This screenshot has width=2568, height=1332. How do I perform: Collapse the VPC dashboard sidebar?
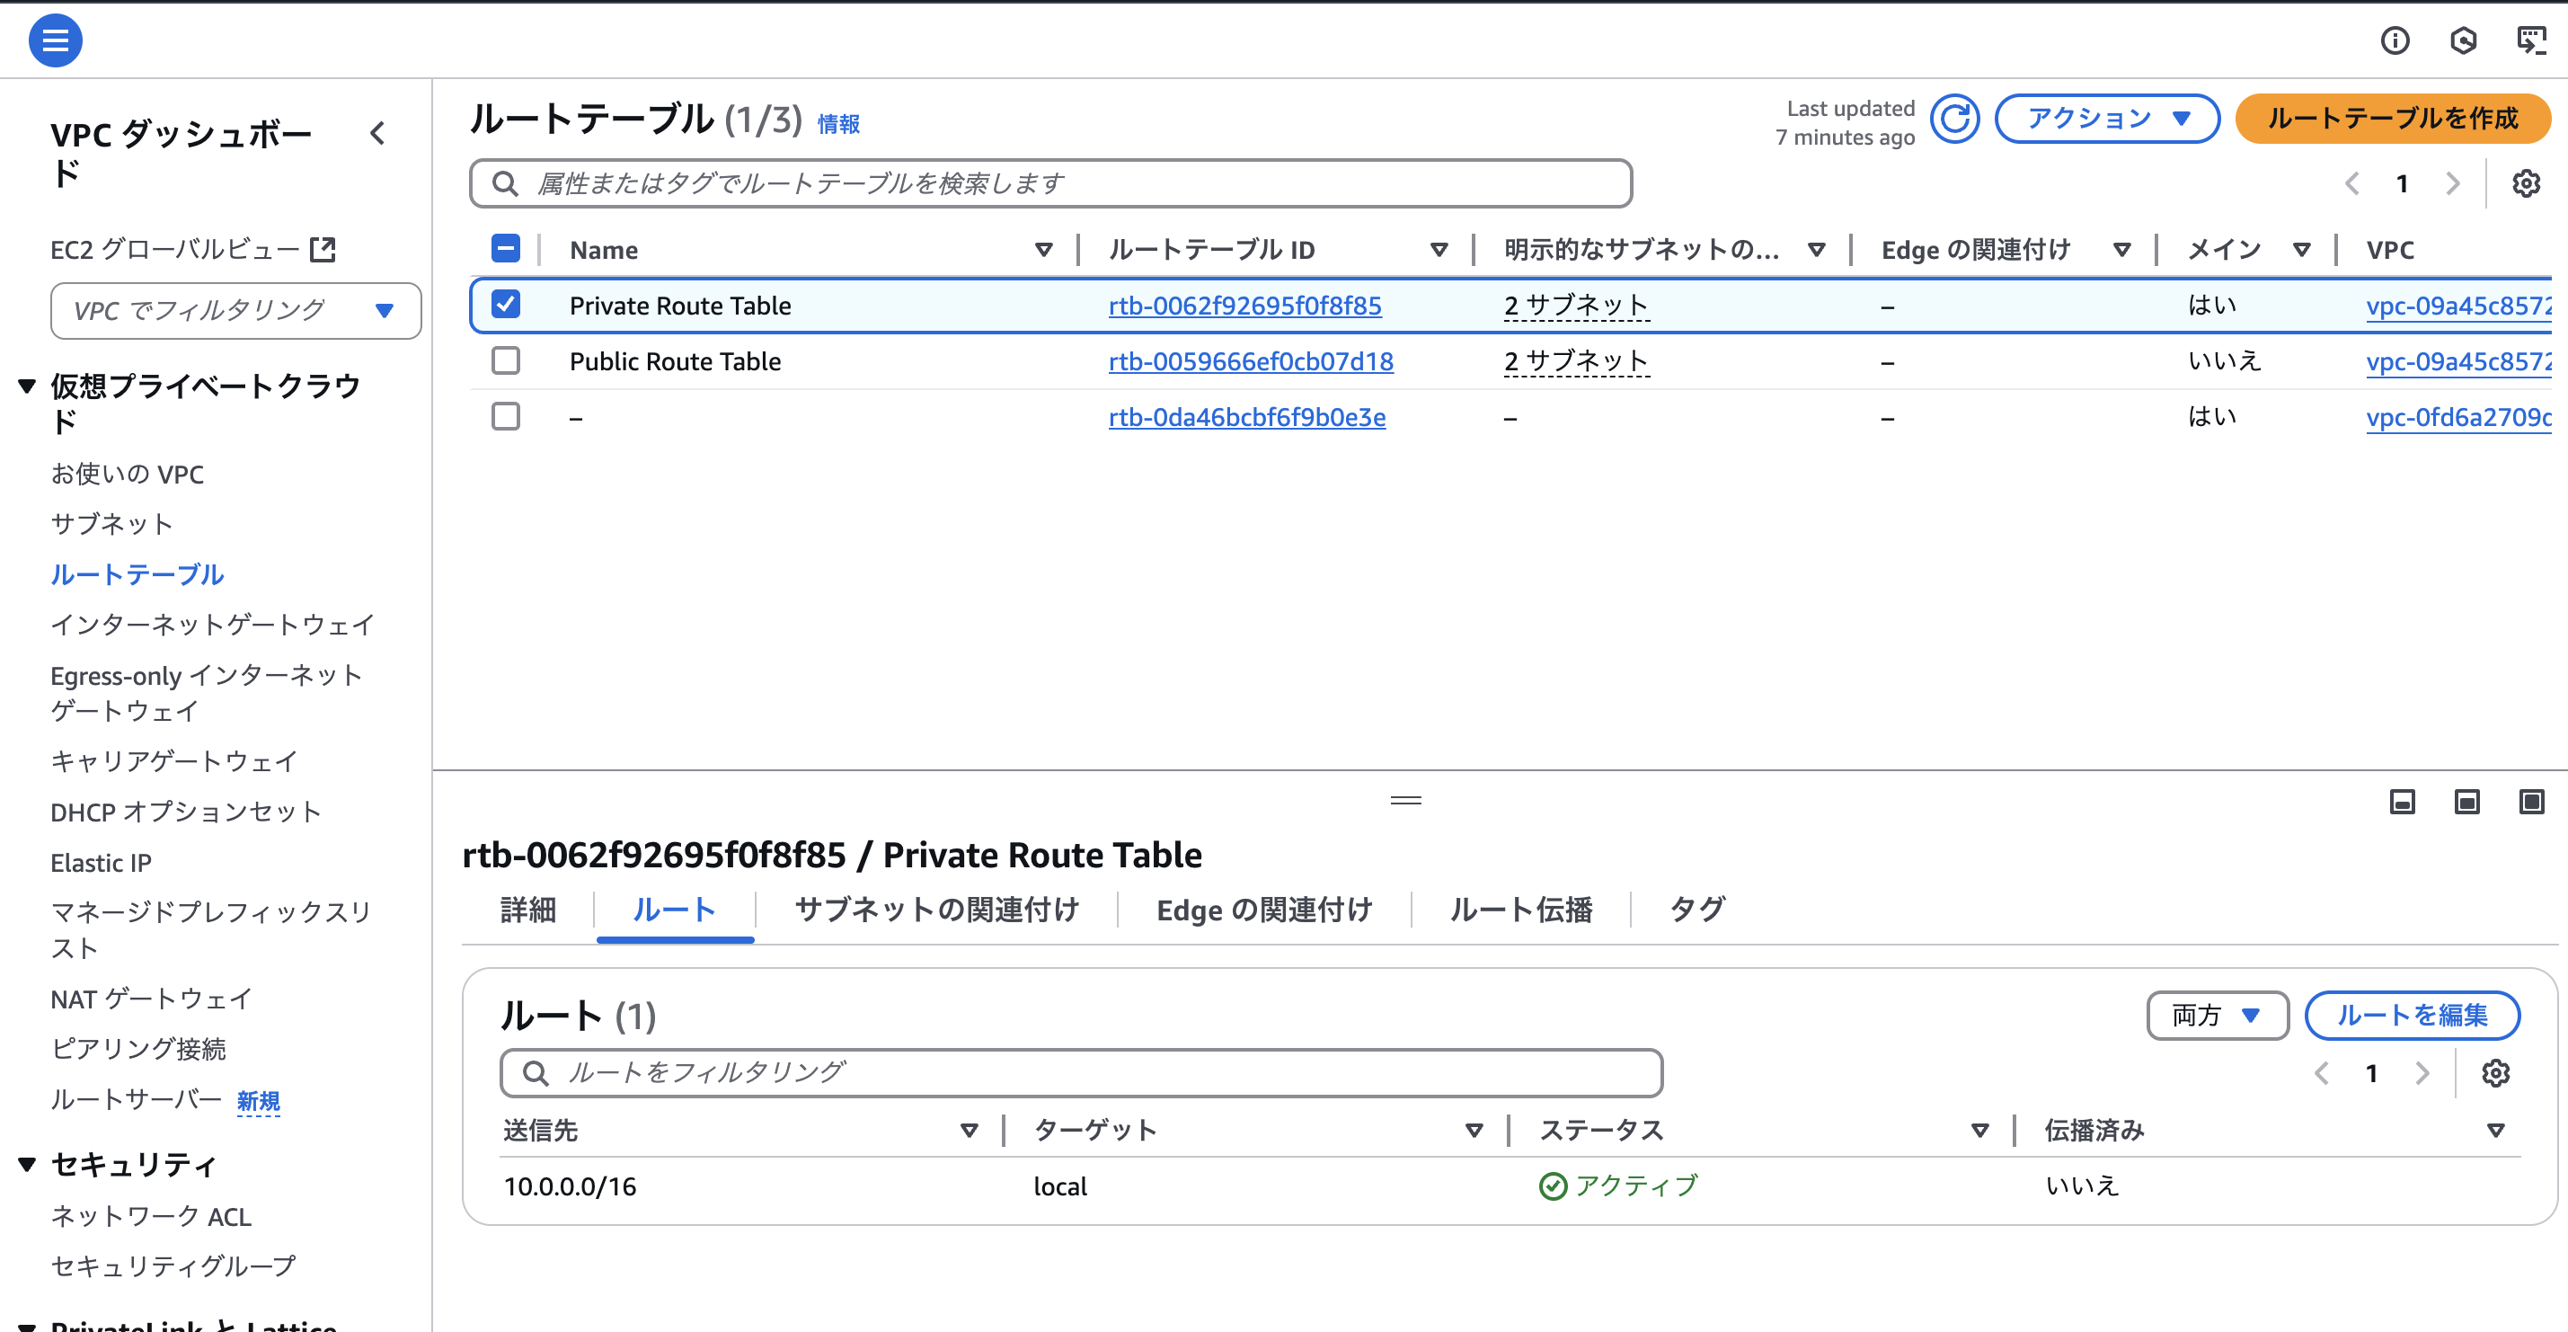point(377,134)
